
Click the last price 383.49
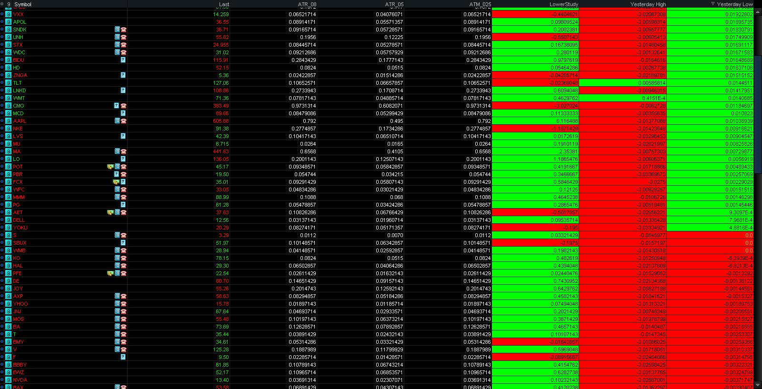[x=221, y=106]
